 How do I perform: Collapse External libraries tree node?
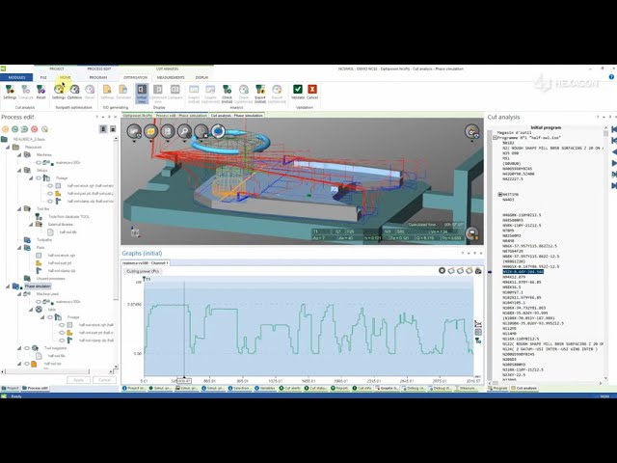coord(31,225)
